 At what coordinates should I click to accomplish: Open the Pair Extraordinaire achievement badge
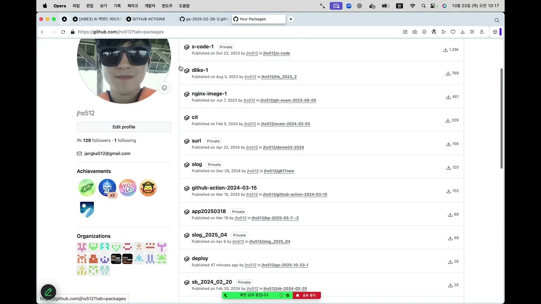[87, 188]
